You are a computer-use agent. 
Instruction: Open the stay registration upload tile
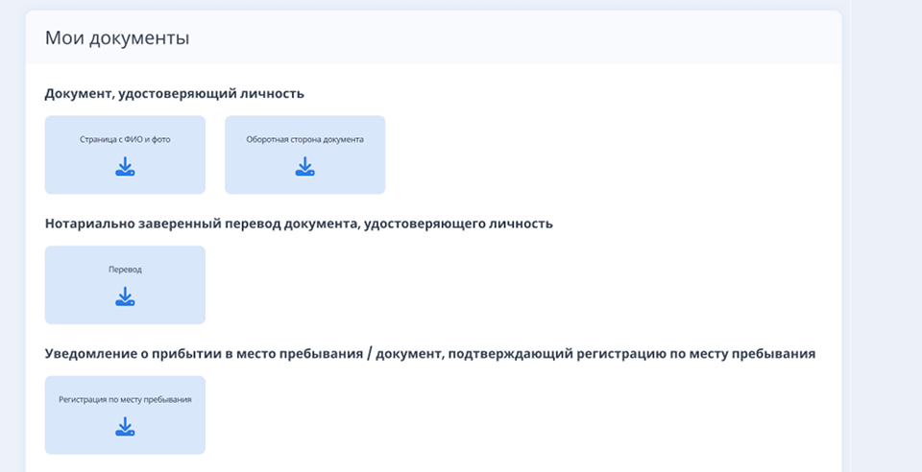point(125,414)
